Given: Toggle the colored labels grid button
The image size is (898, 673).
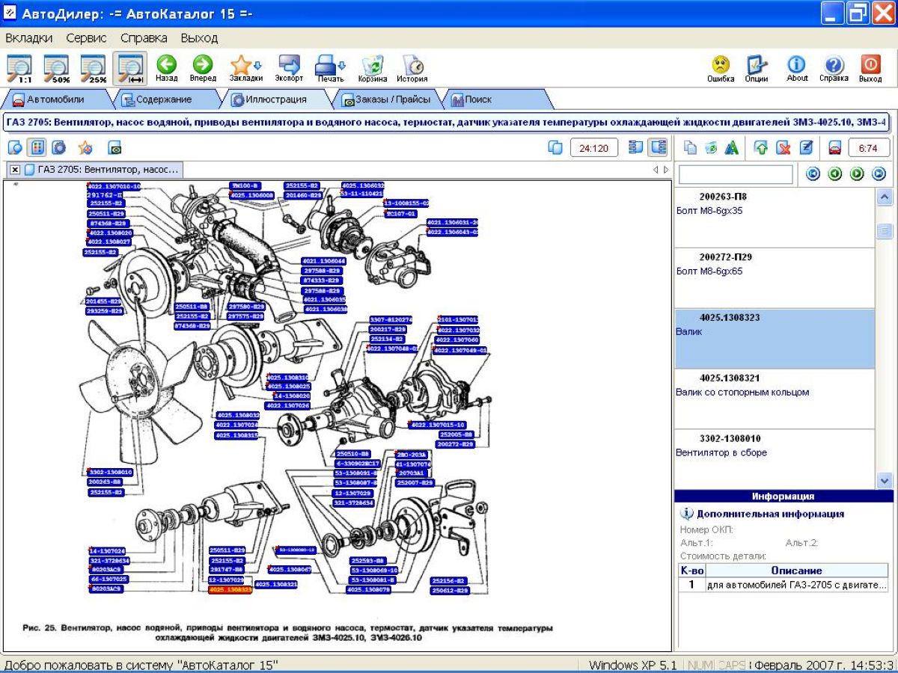Looking at the screenshot, I should tap(37, 147).
